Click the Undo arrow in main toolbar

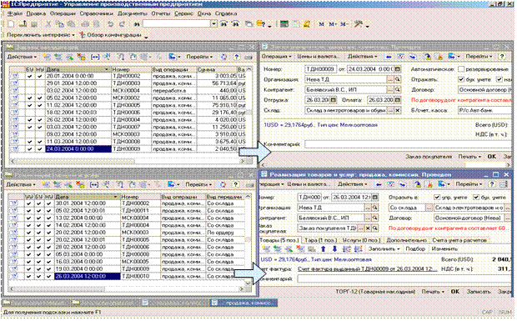110,24
